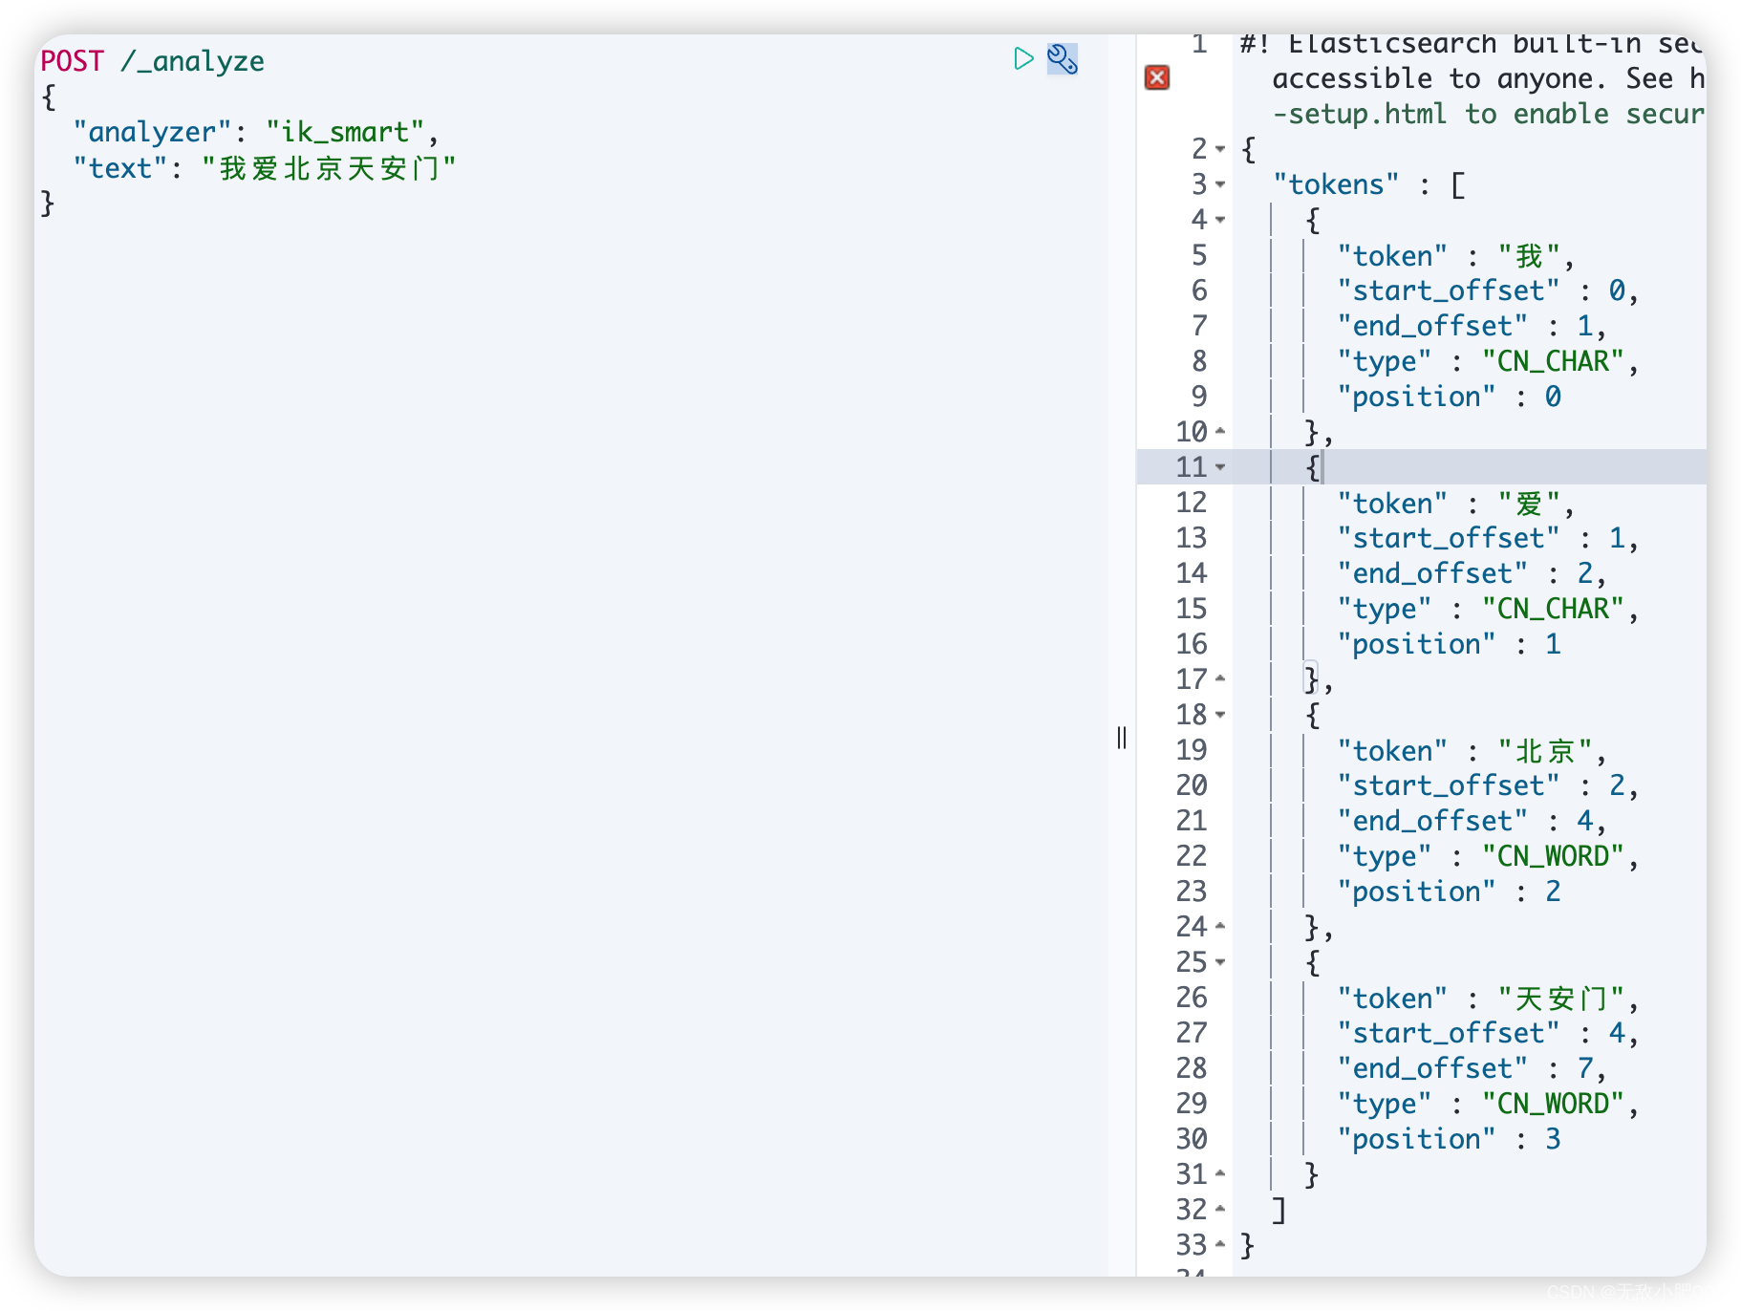Click "end_offset" : 2 on line 14
The image size is (1741, 1311).
(1472, 573)
